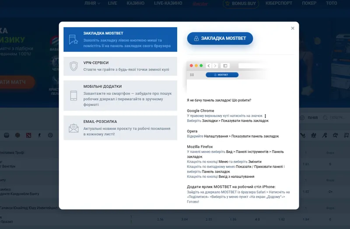This screenshot has width=350, height=229.
Task: Click the three-dot Chrome menu icon in instructions
Action: (265, 116)
